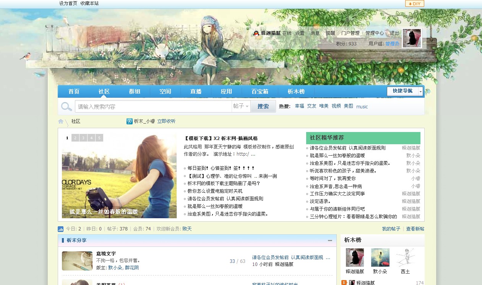The width and height of the screenshot is (482, 285).
Task: Open post 析木网的模板下载主题贴删了吗？
Action: tap(224, 184)
